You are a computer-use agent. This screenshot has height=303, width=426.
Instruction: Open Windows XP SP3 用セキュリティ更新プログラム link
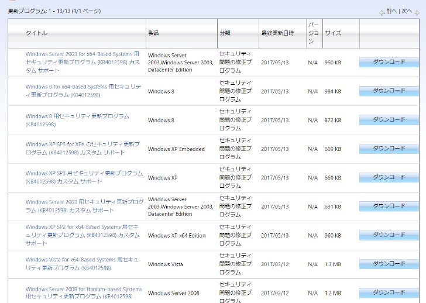point(84,177)
